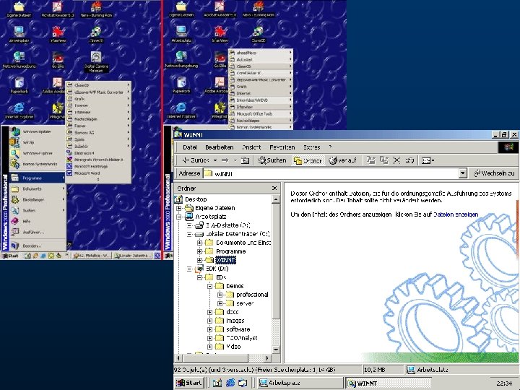Image resolution: width=520 pixels, height=390 pixels.
Task: Click the Start button below WINNT window
Action: click(x=189, y=383)
